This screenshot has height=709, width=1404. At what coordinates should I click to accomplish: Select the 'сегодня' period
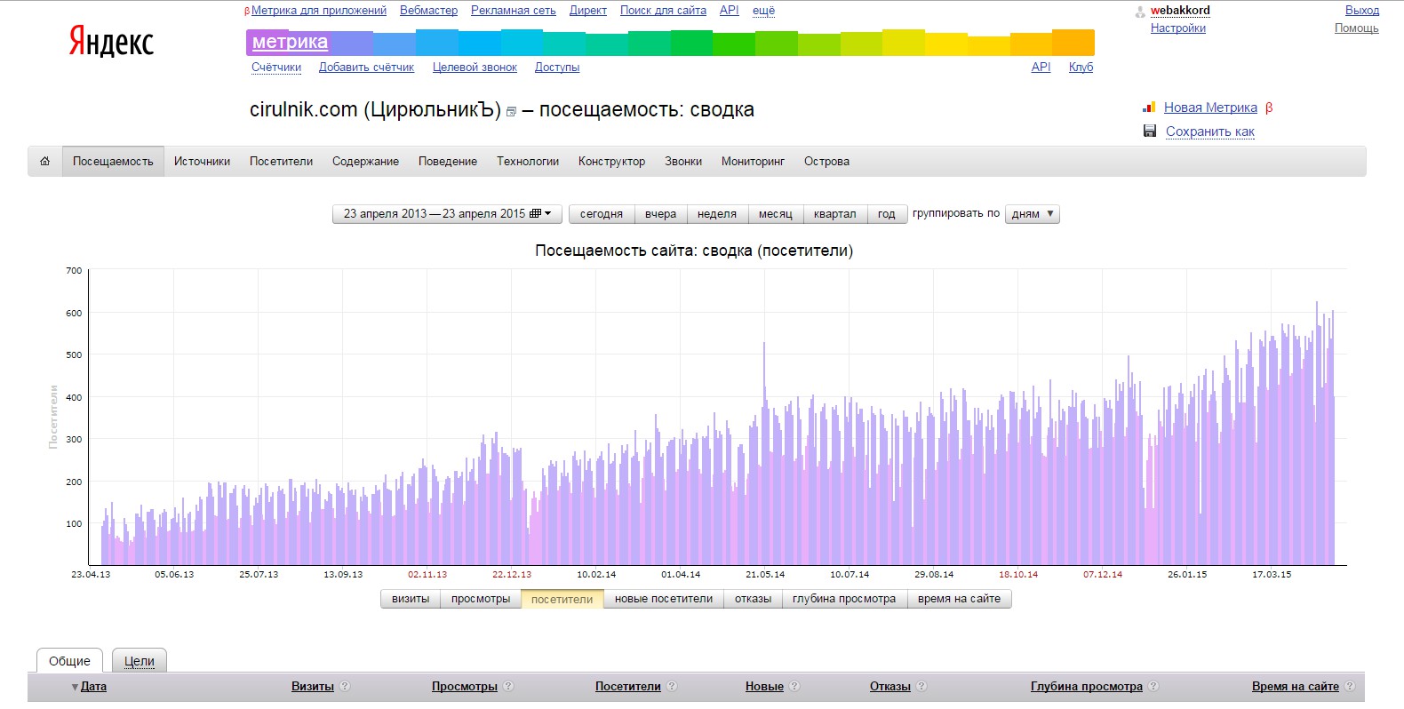click(x=602, y=214)
